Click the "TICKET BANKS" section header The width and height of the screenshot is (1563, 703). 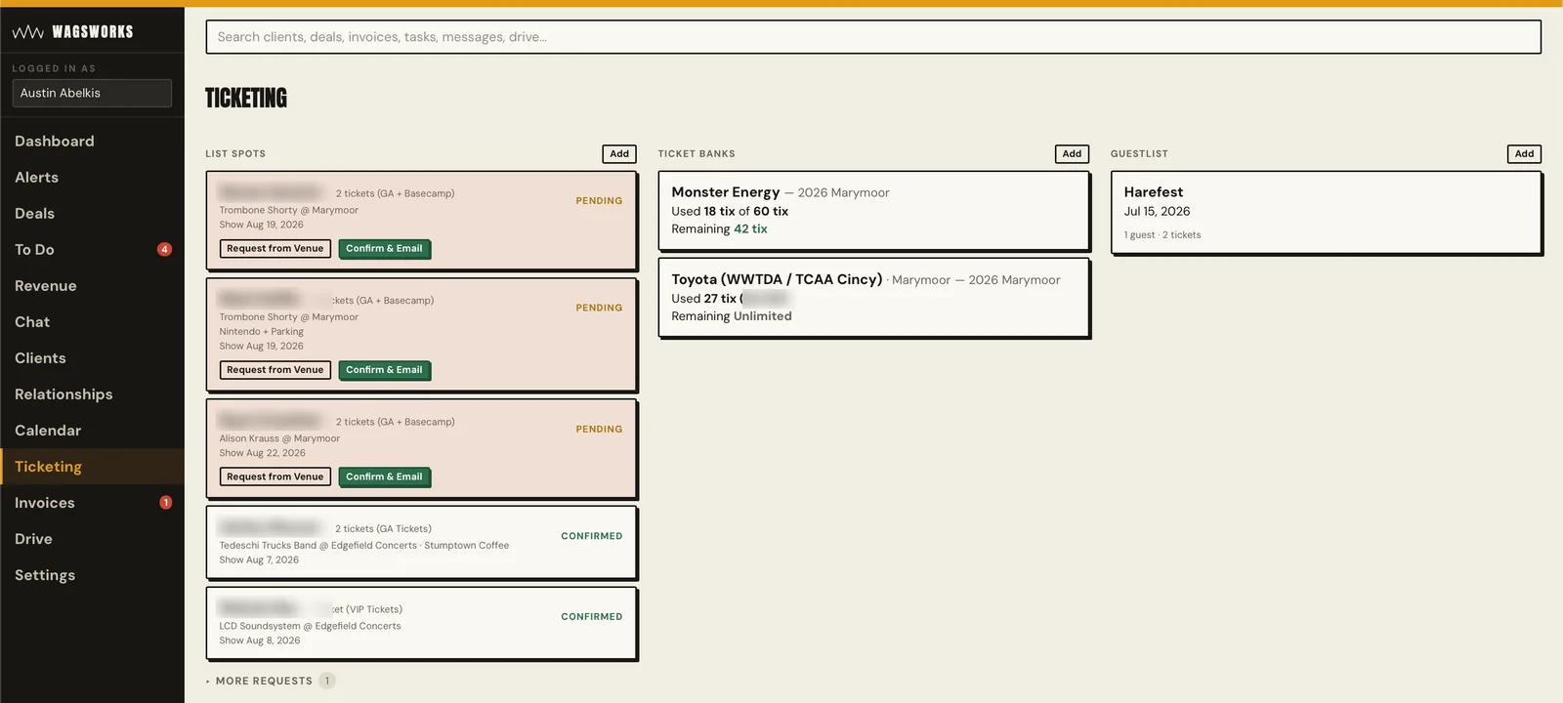click(x=697, y=154)
